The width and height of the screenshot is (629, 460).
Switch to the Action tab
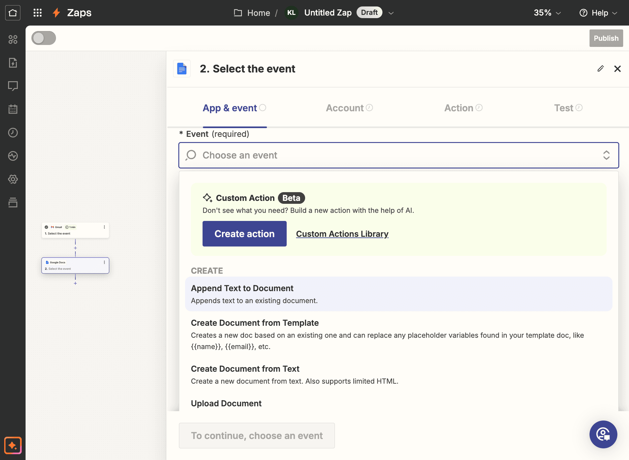click(x=463, y=108)
